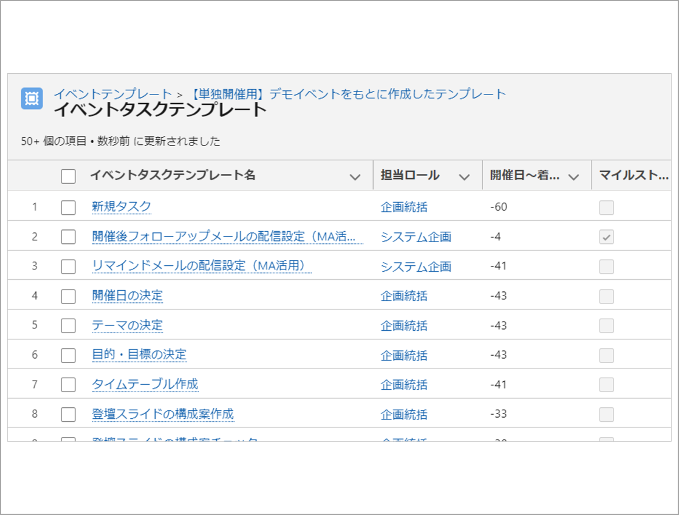Tick the select-all checkbox in header row
The height and width of the screenshot is (515, 679).
(68, 176)
